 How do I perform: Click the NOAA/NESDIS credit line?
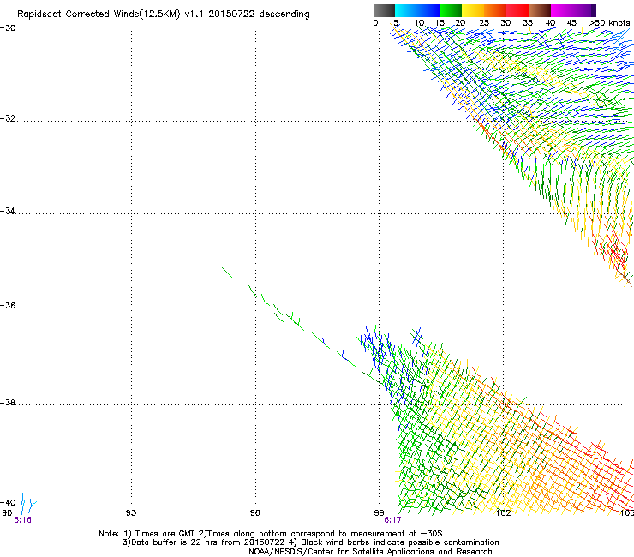[370, 552]
